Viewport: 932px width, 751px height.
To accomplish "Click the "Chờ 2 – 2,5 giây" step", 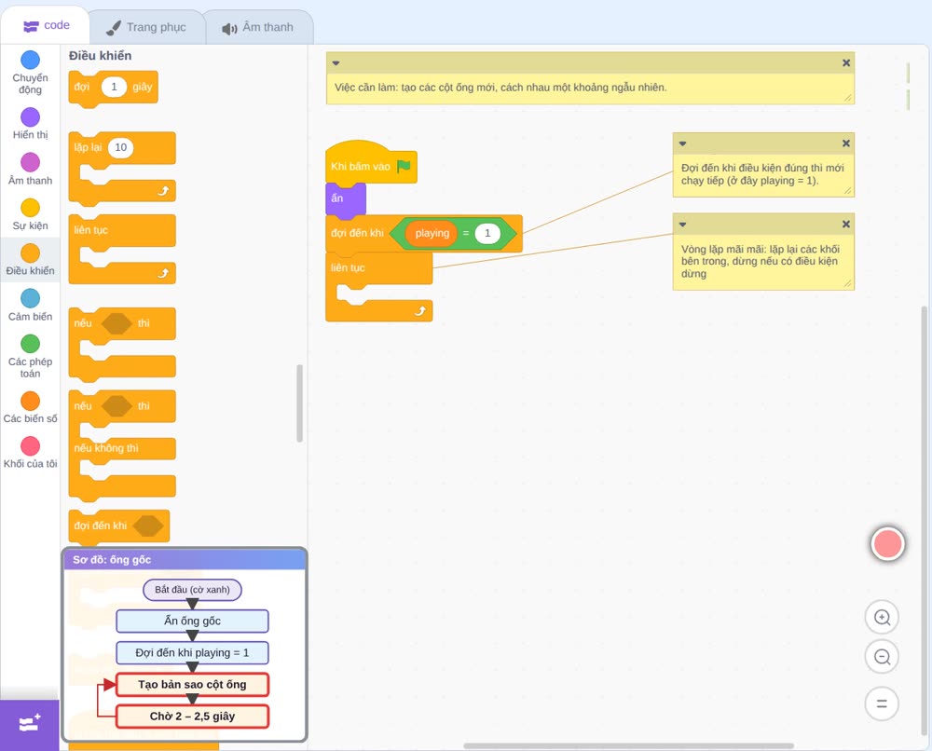I will (x=192, y=716).
